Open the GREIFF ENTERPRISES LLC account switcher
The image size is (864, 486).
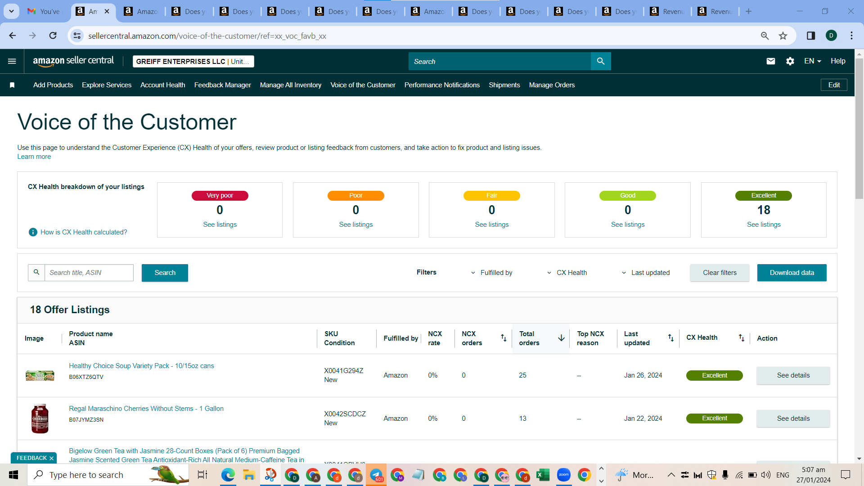(193, 62)
